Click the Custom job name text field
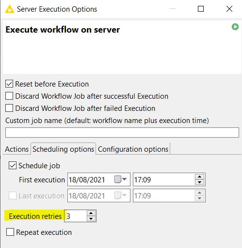This screenshot has height=248, width=242. (122, 132)
